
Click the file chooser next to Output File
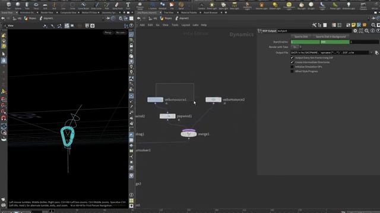pos(376,53)
